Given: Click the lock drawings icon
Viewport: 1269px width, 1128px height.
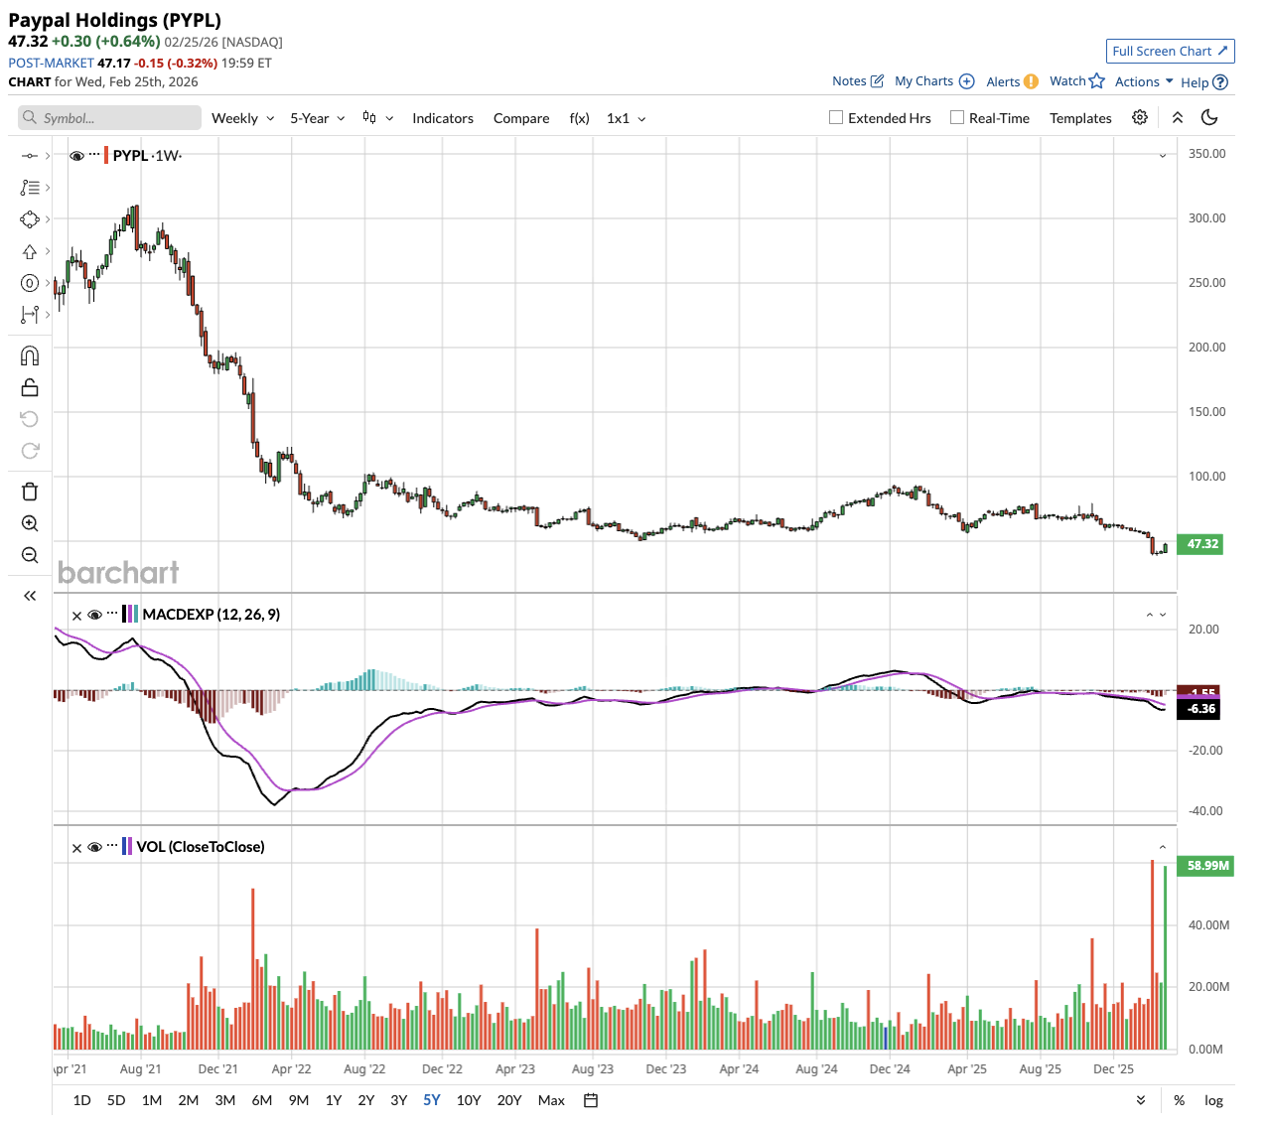Looking at the screenshot, I should coord(30,387).
